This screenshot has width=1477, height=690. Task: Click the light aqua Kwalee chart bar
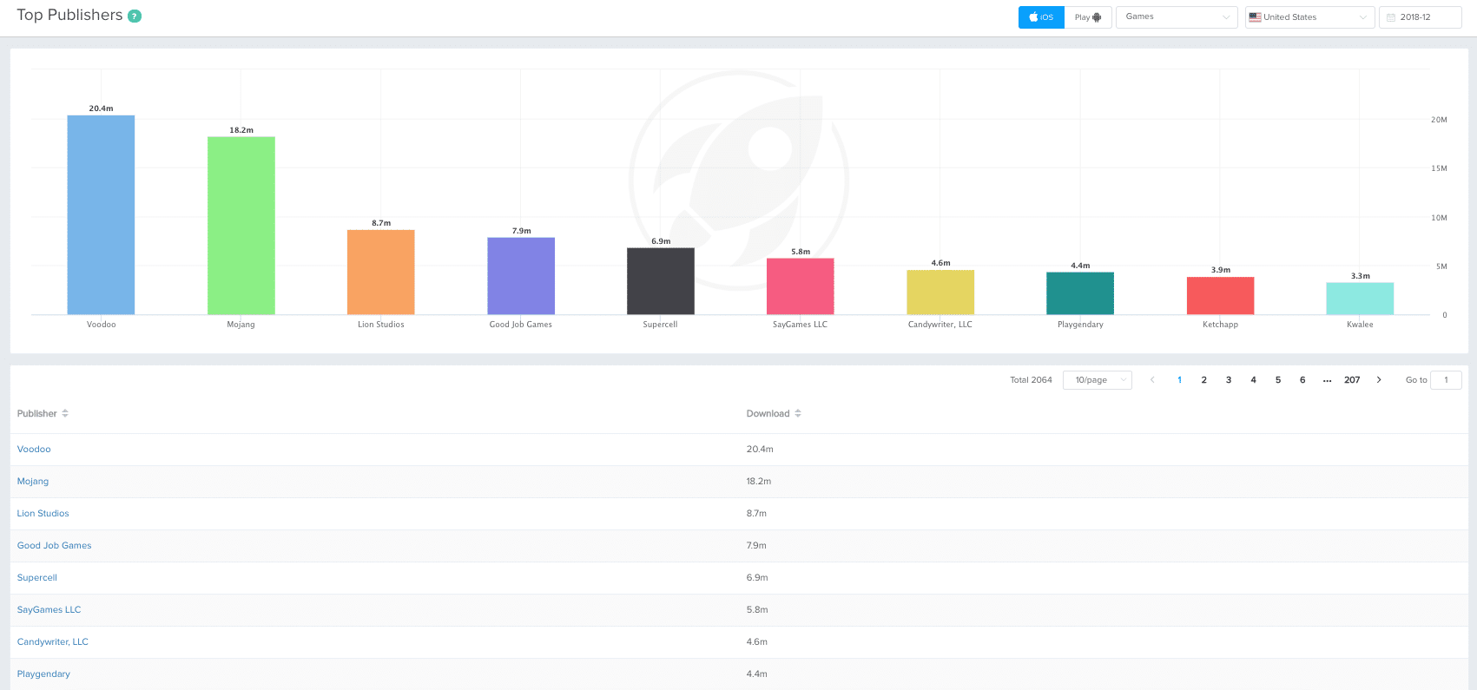pyautogui.click(x=1360, y=299)
